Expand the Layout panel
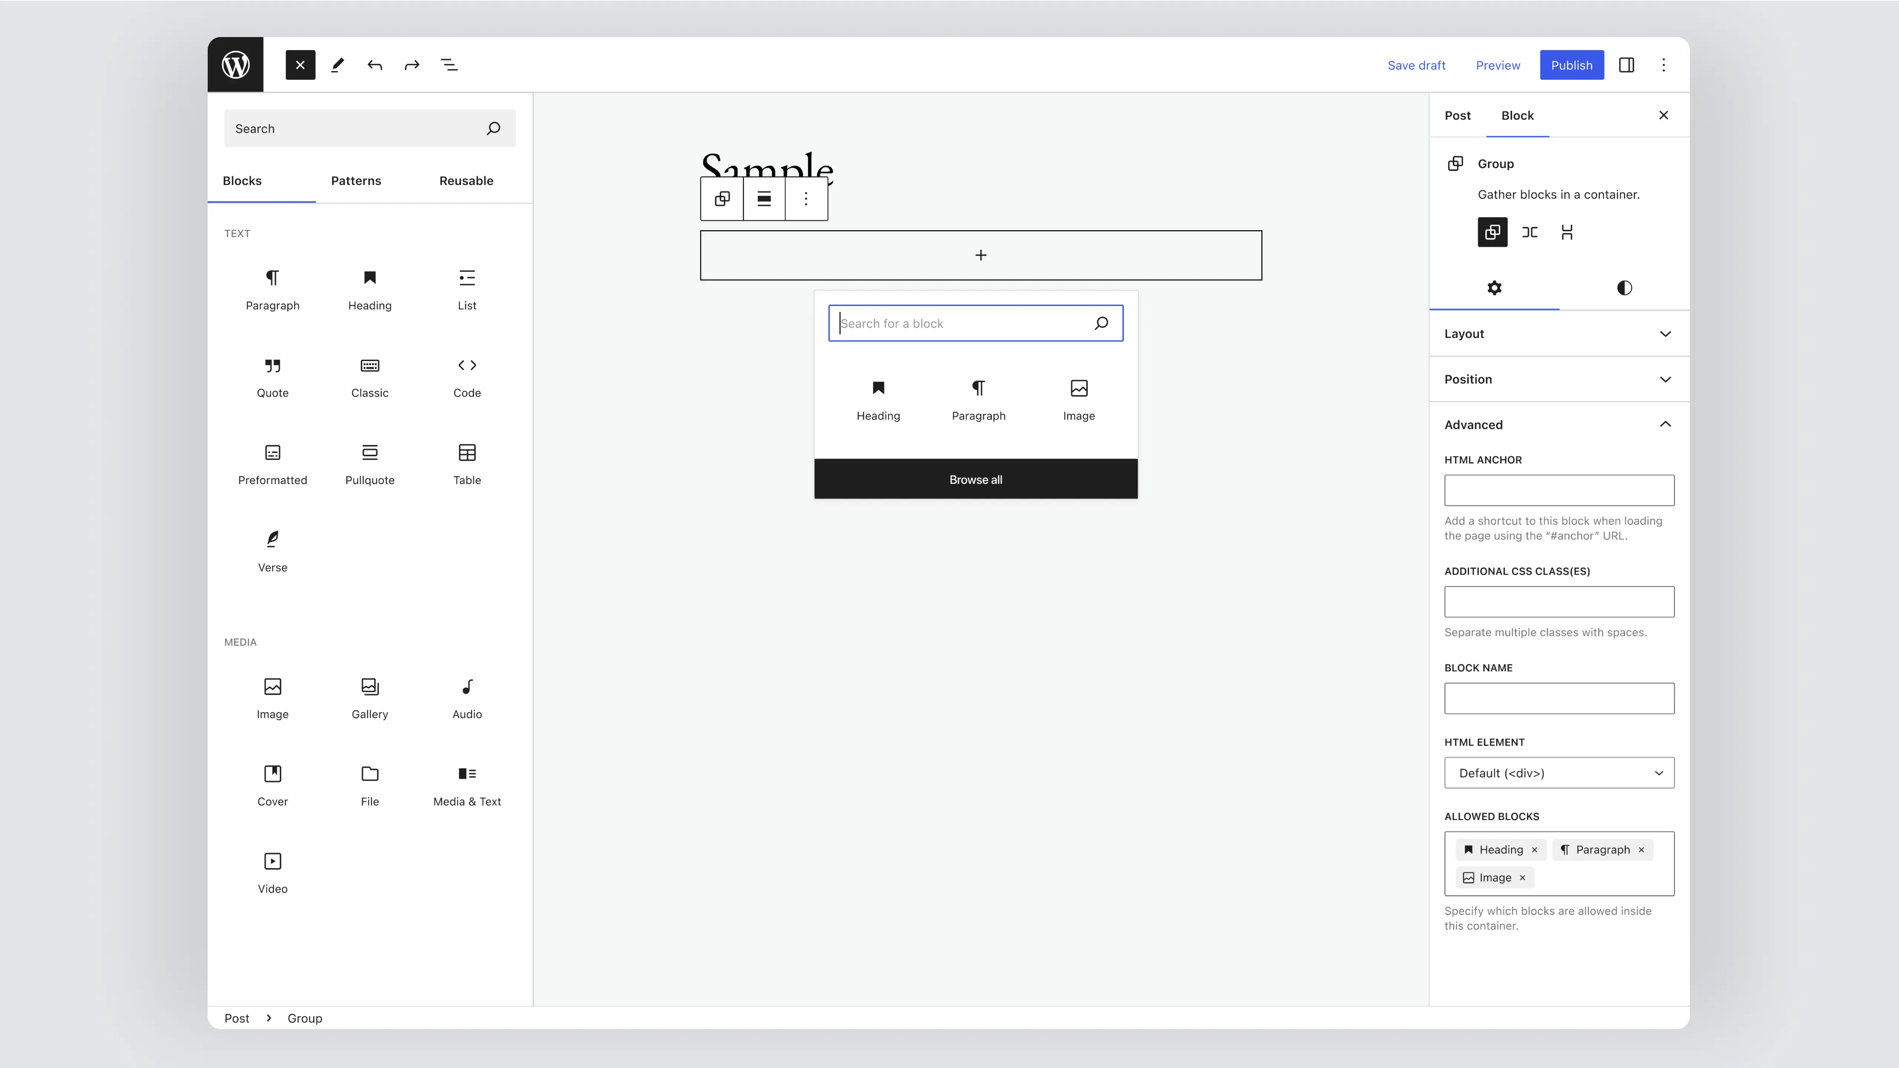Image resolution: width=1899 pixels, height=1068 pixels. [1559, 334]
